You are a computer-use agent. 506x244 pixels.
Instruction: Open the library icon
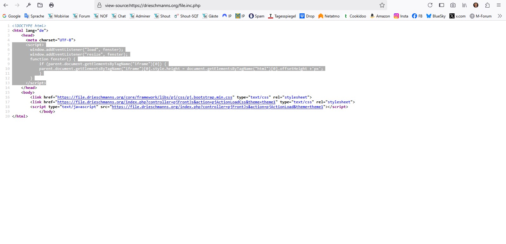tap(464, 5)
